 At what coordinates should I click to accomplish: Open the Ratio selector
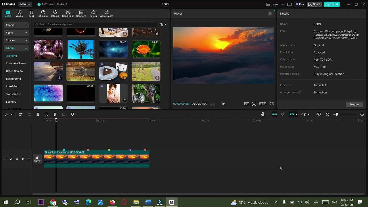click(x=263, y=104)
